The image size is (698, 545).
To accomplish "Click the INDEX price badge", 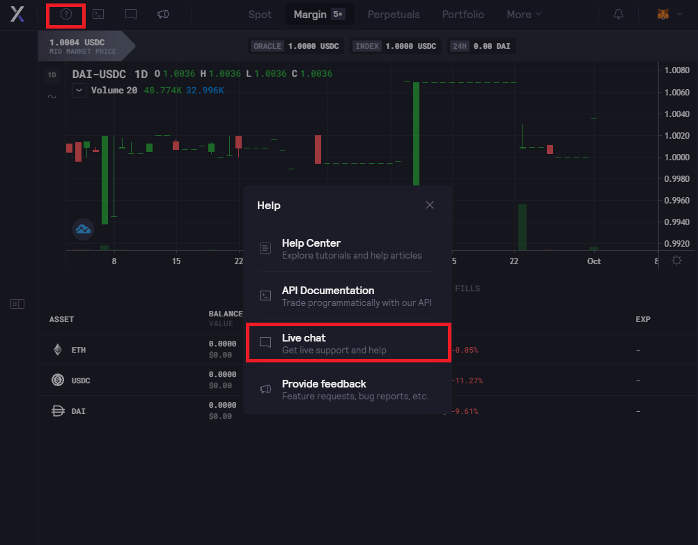I will 395,46.
